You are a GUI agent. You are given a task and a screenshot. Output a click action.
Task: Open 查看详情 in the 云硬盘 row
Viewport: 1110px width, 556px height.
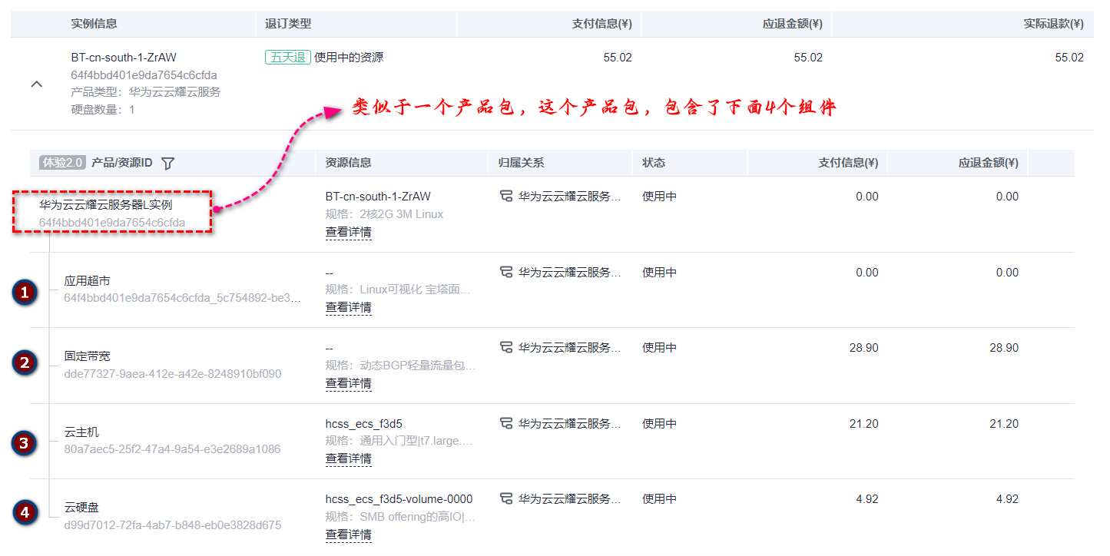pos(349,534)
